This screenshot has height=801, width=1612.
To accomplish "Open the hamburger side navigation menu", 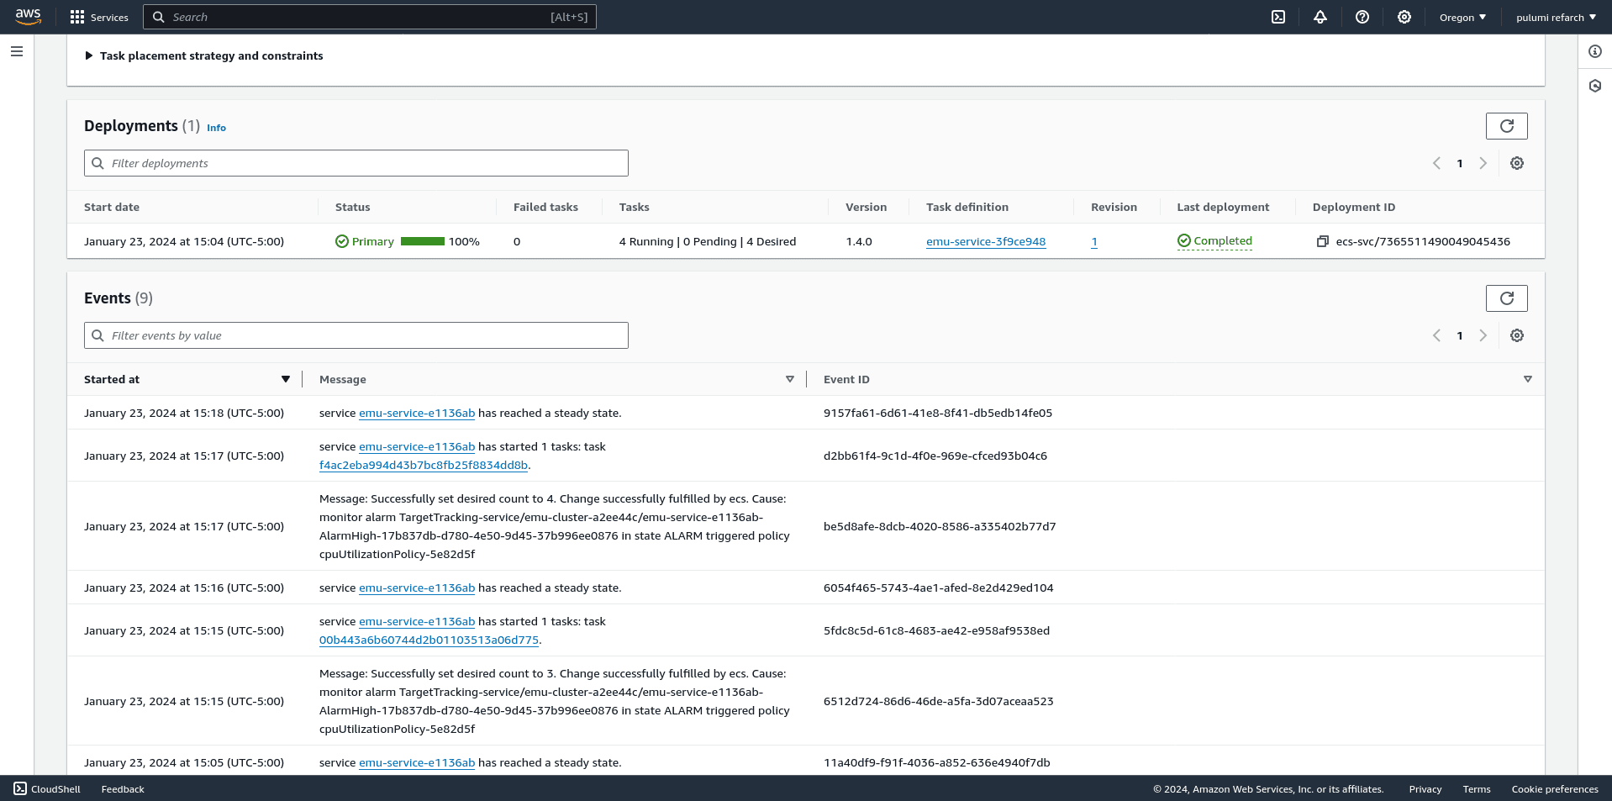I will click(17, 51).
